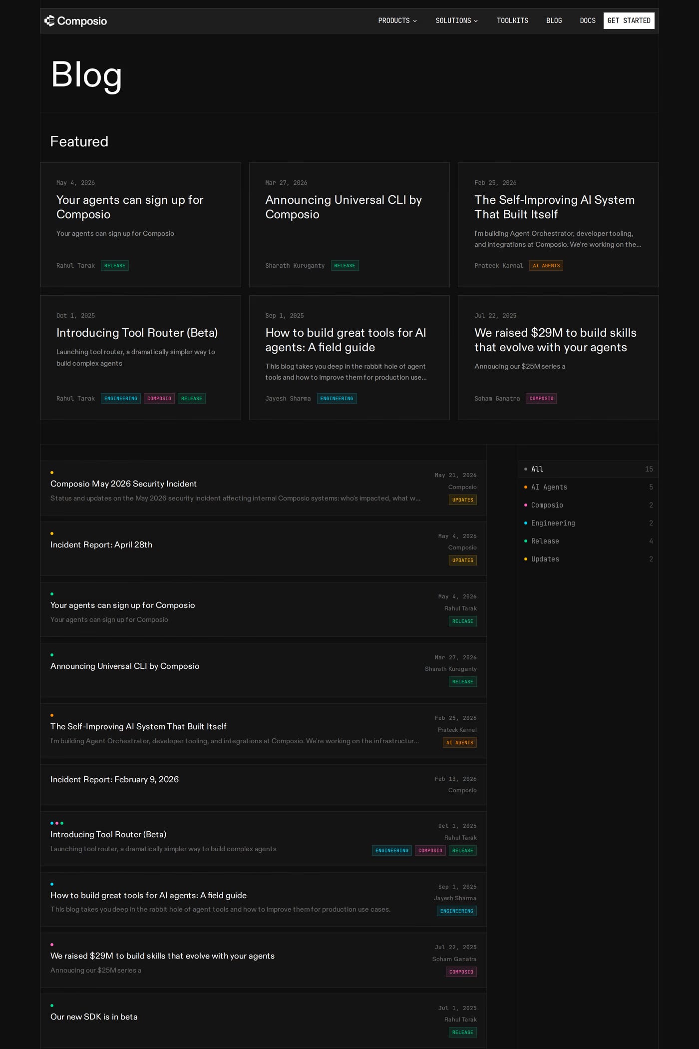Image resolution: width=699 pixels, height=1049 pixels.
Task: Click the count 15 next to All
Action: (649, 469)
